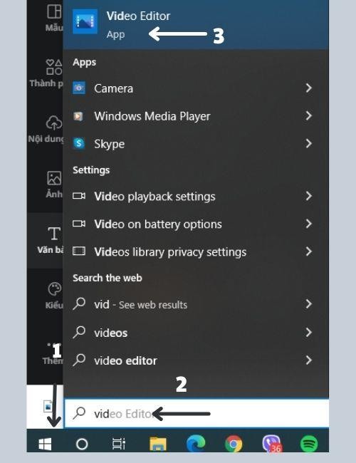The height and width of the screenshot is (463, 356).
Task: Click the Camera app icon
Action: 79,88
